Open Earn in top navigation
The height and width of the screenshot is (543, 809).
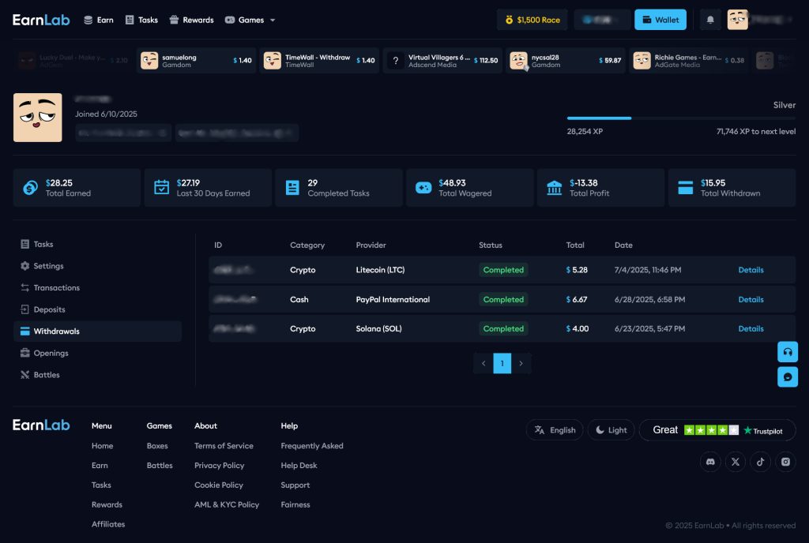tap(99, 20)
